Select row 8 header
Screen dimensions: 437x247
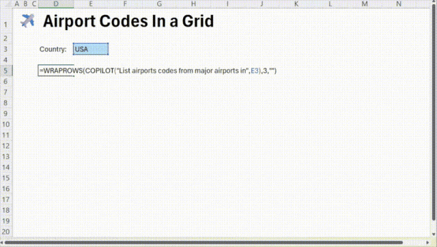(5, 103)
